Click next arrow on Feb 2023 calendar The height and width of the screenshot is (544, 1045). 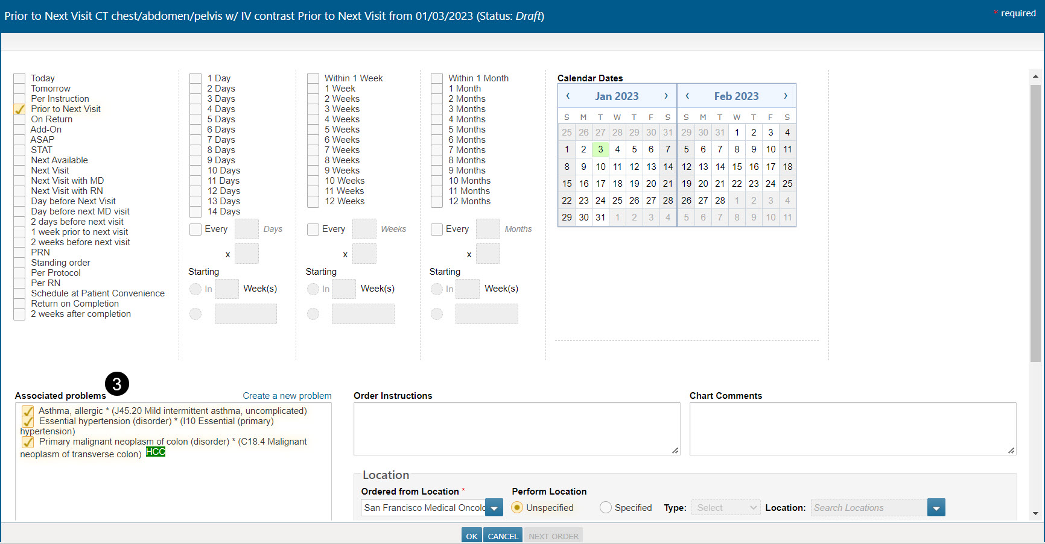point(785,96)
